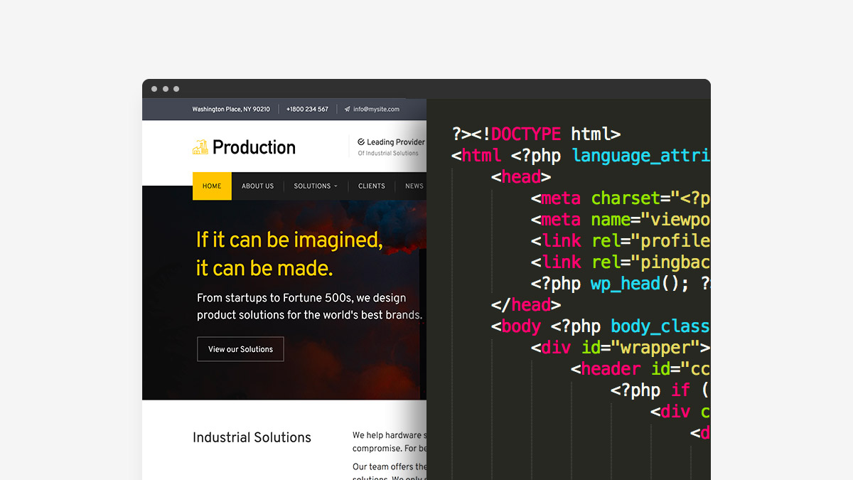Click the "<?php if (" code line
Viewport: 853px width, 480px height.
pyautogui.click(x=660, y=390)
